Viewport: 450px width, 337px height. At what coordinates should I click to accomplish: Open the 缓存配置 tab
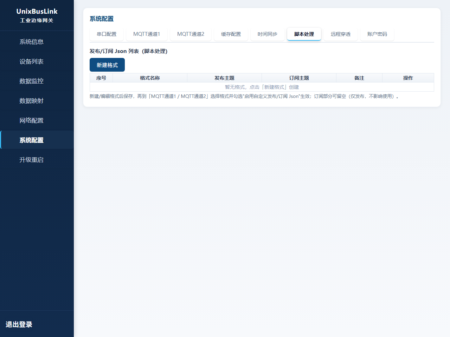pyautogui.click(x=231, y=34)
